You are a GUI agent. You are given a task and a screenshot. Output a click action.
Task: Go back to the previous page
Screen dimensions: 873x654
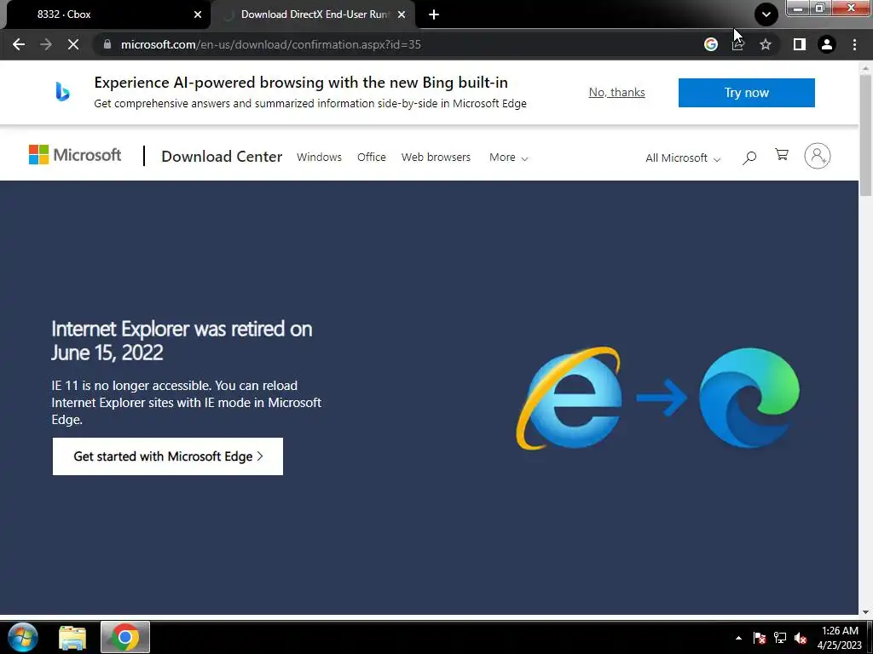click(x=19, y=44)
